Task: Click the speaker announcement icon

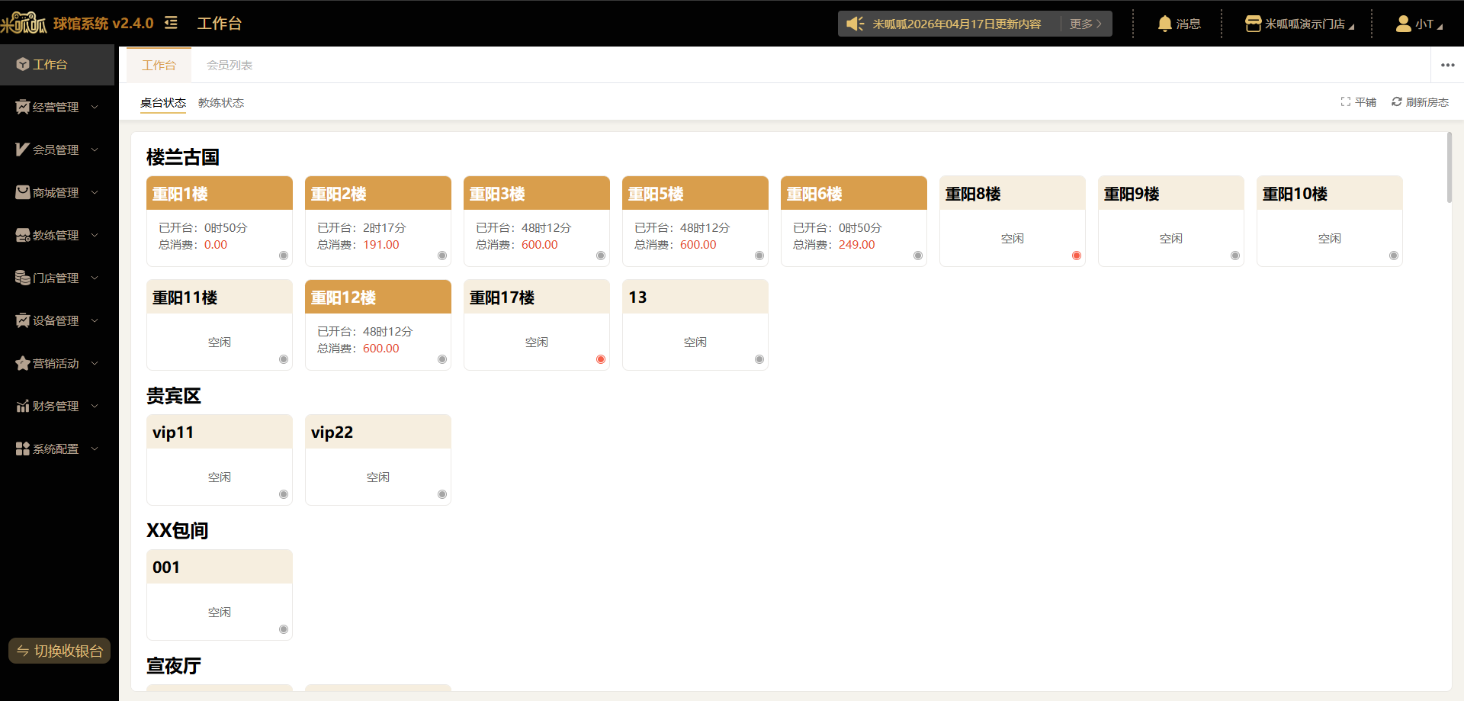Action: tap(856, 24)
